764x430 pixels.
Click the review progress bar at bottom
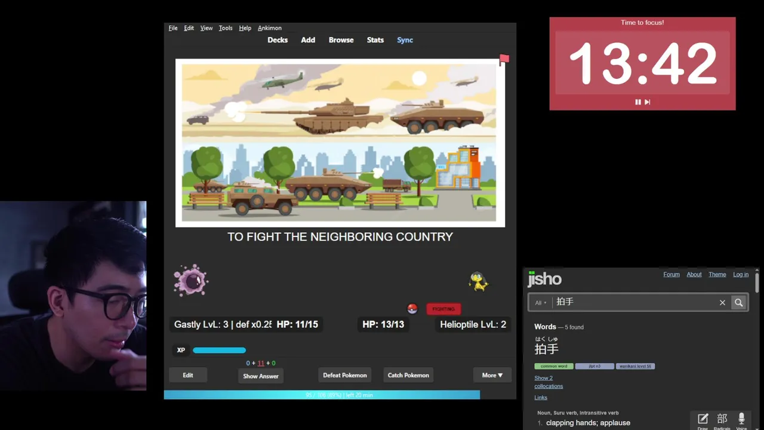click(340, 395)
